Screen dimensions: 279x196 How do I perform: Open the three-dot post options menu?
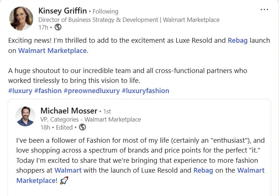(264, 9)
